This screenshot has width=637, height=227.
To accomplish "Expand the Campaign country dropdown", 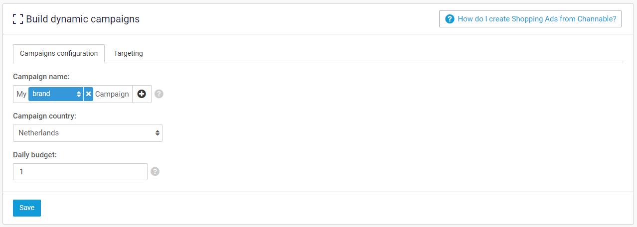I will click(x=87, y=133).
